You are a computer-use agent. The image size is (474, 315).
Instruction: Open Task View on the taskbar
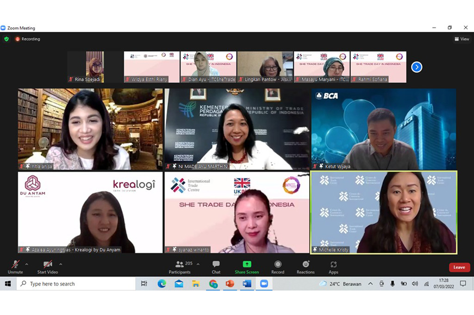click(144, 284)
